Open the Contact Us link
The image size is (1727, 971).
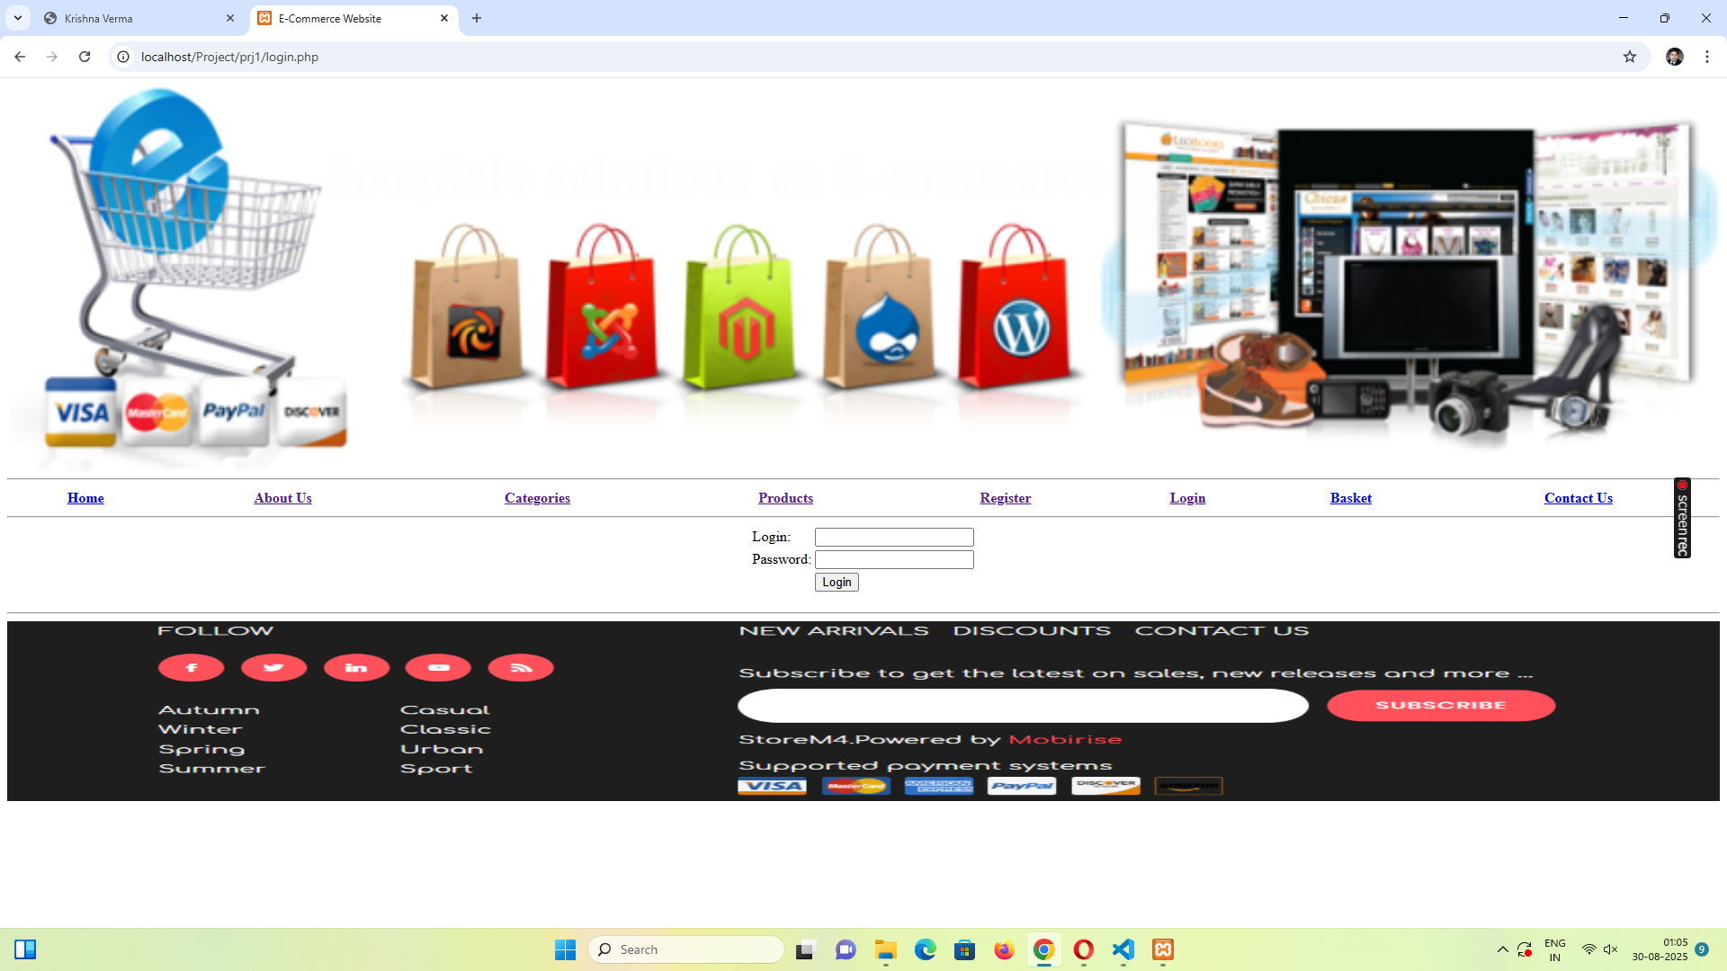click(1579, 498)
